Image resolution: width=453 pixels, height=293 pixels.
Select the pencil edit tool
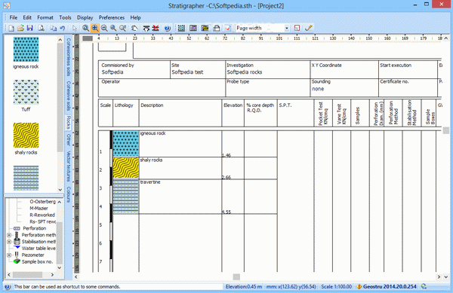[309, 28]
